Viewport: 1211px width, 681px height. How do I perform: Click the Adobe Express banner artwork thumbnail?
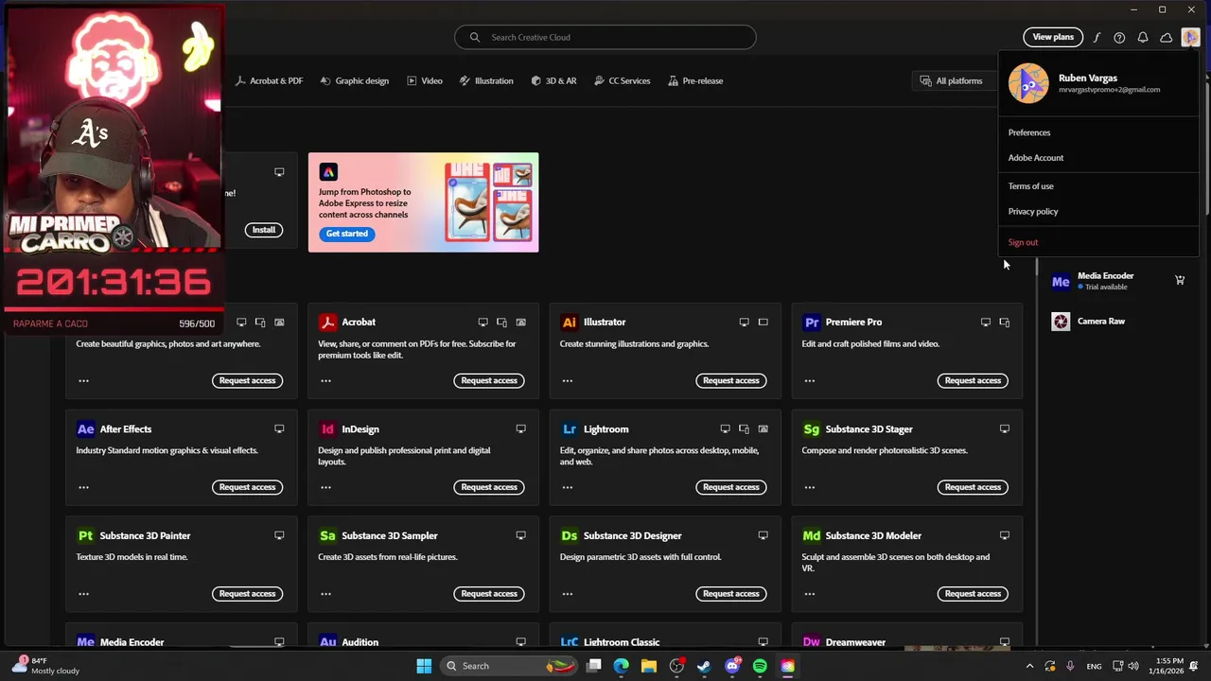(x=489, y=201)
